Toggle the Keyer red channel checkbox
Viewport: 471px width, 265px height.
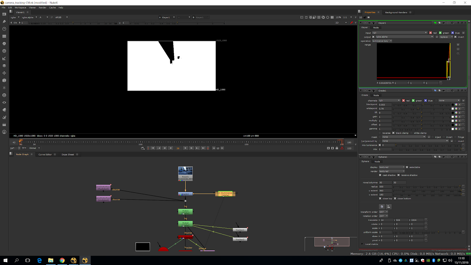[430, 33]
